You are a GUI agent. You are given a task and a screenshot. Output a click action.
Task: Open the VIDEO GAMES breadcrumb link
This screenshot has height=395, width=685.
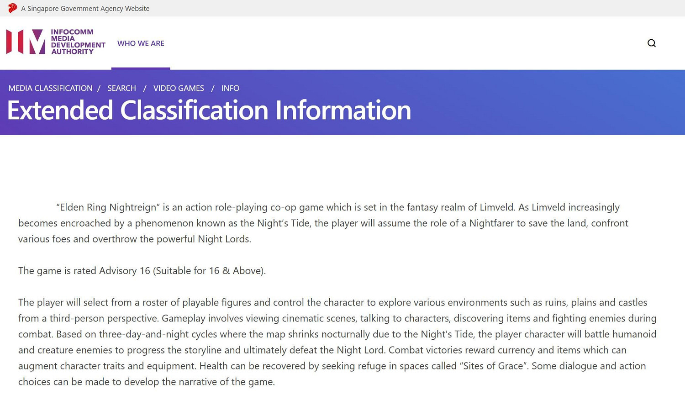[179, 88]
